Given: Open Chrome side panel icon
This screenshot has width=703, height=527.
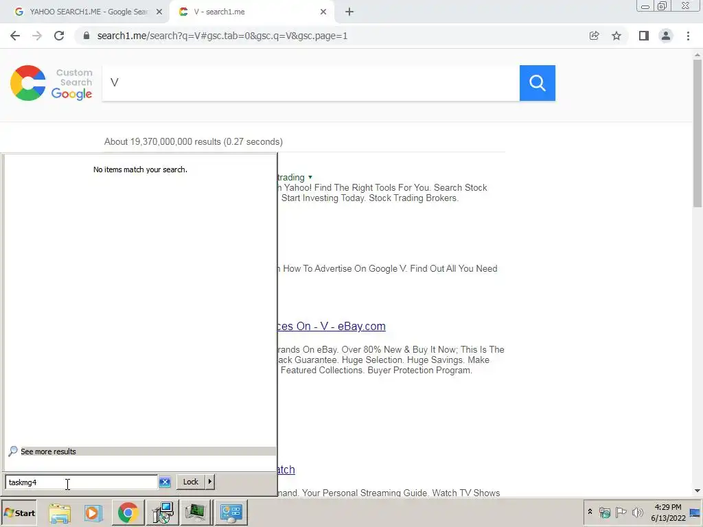Looking at the screenshot, I should pyautogui.click(x=644, y=36).
